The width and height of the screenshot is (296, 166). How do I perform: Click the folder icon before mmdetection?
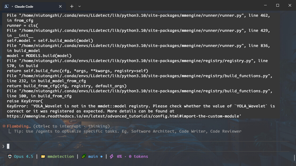pos(43,156)
